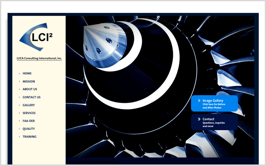
Task: Click the arrow bullet beside HOME
Action: (19, 74)
